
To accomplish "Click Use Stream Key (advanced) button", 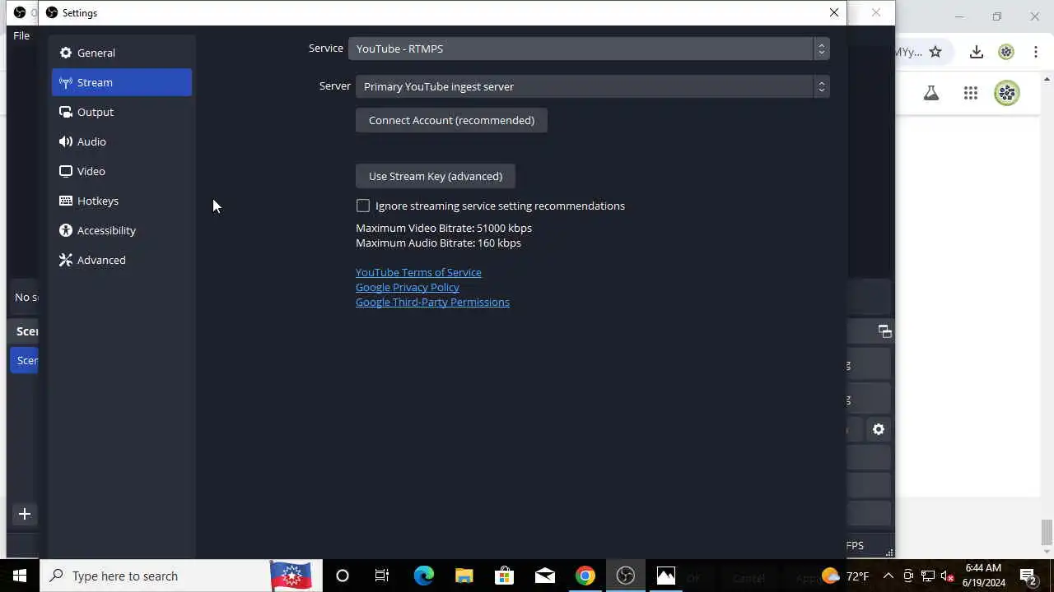I will click(x=436, y=176).
